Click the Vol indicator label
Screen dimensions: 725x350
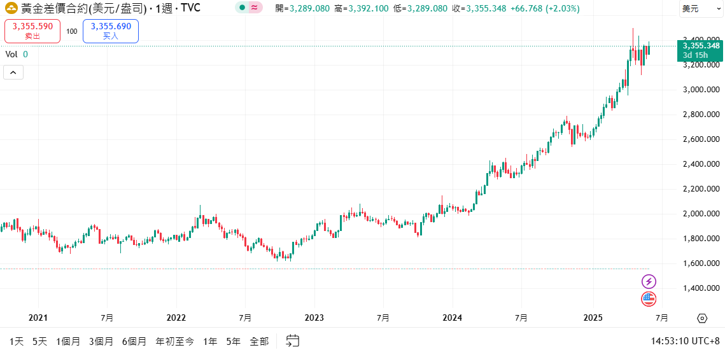pos(11,55)
